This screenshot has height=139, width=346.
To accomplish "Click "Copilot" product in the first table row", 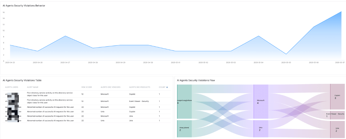I will [x=132, y=94].
